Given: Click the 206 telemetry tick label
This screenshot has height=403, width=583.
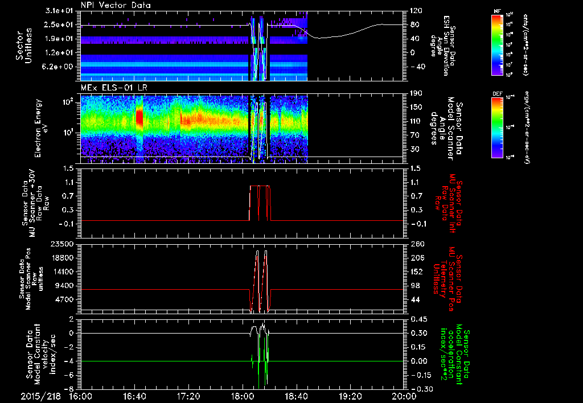Looking at the screenshot, I should 417,258.
